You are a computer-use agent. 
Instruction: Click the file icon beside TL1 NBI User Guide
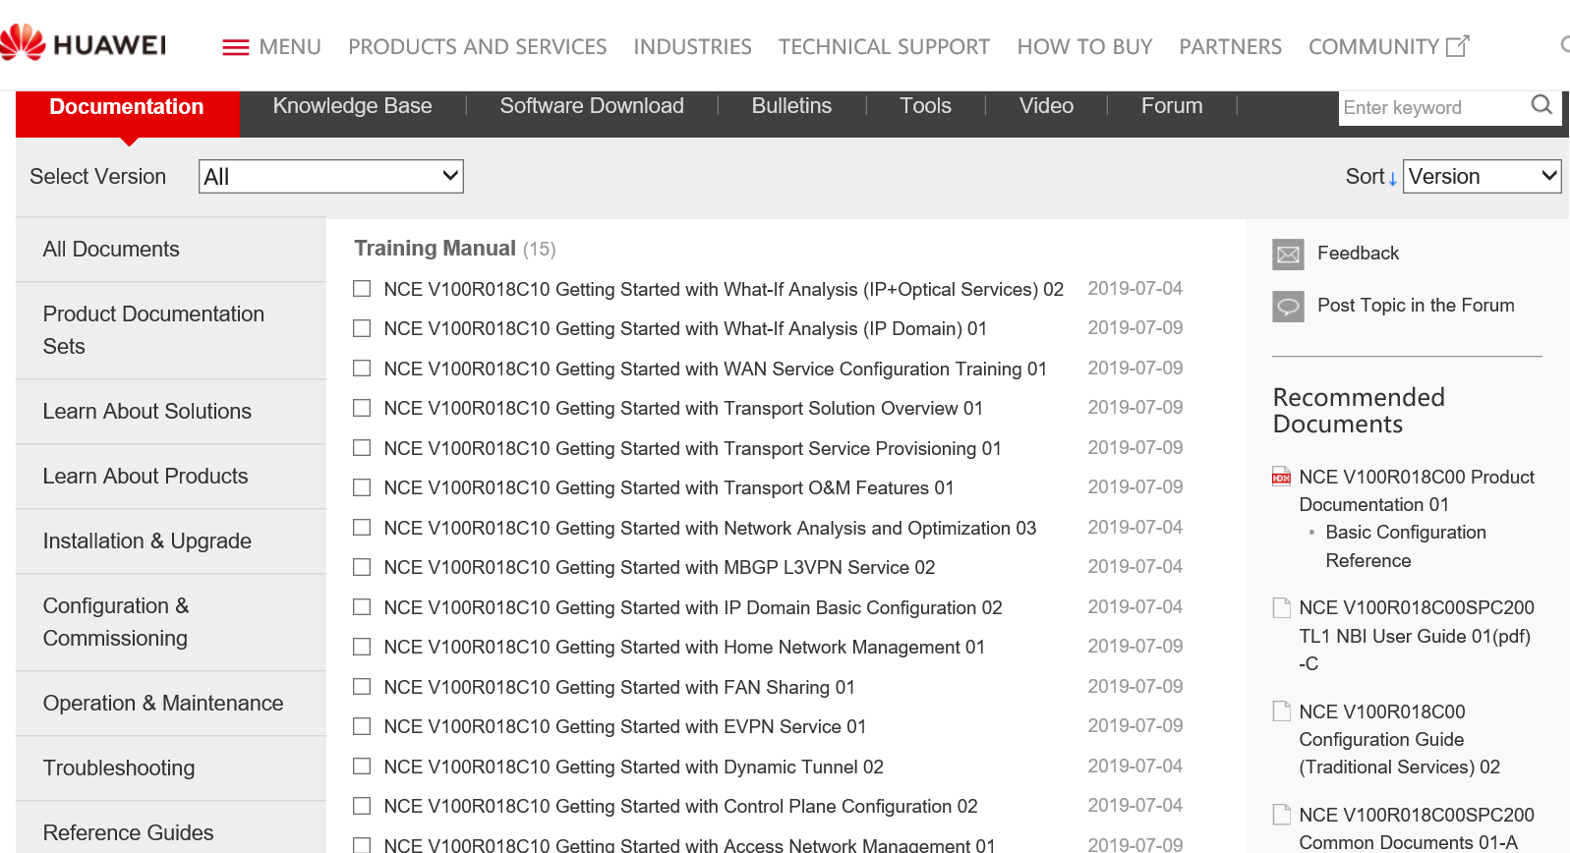[1281, 607]
